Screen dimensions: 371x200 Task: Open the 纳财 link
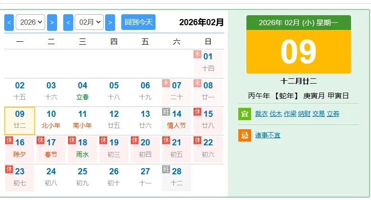pyautogui.click(x=304, y=114)
